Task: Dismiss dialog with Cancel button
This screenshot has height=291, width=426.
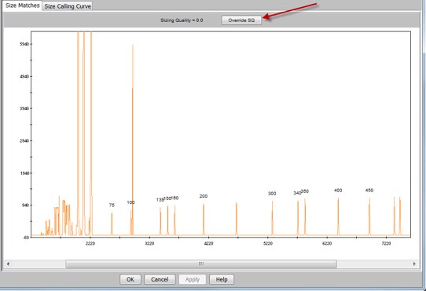Action: tap(160, 279)
